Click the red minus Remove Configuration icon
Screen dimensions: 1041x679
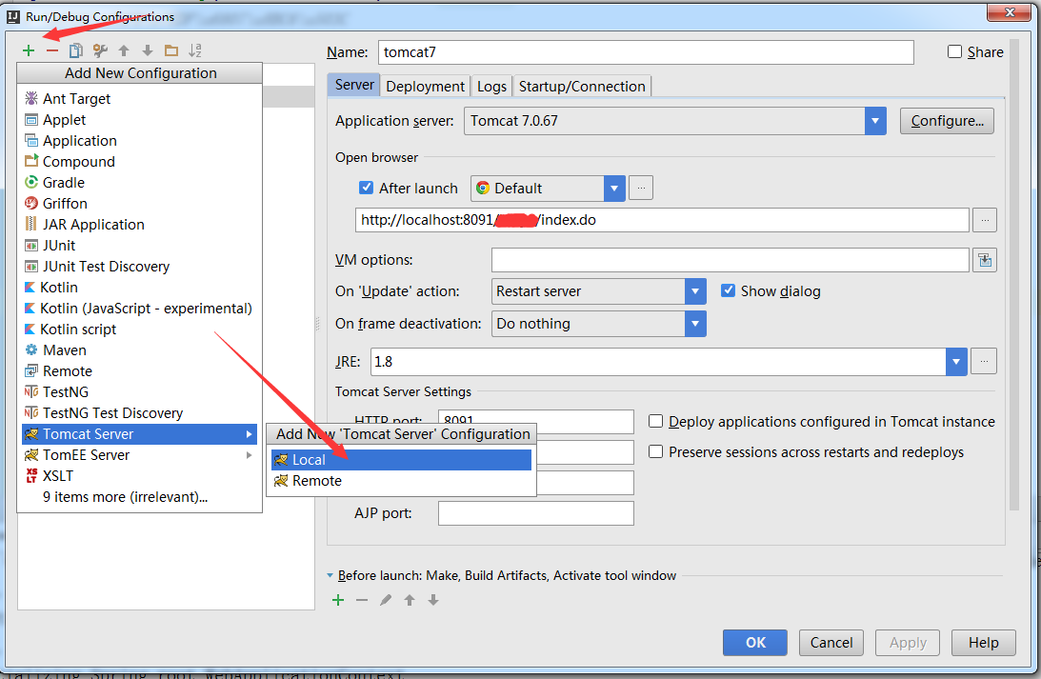pyautogui.click(x=52, y=50)
